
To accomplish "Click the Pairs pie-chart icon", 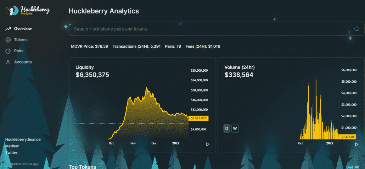I will [x=8, y=51].
